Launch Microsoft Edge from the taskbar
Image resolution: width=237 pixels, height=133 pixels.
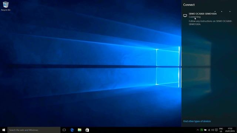[x=72, y=130]
